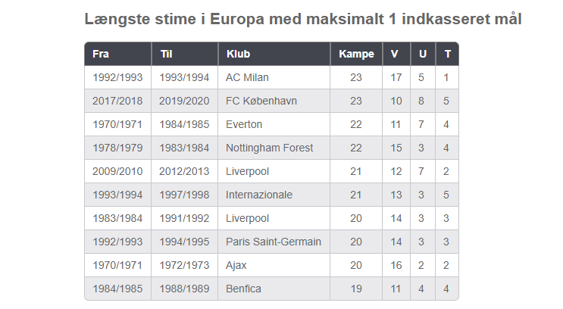Image resolution: width=563 pixels, height=309 pixels.
Task: Click the 1992/1993 start season for AC Milan
Action: [x=117, y=77]
